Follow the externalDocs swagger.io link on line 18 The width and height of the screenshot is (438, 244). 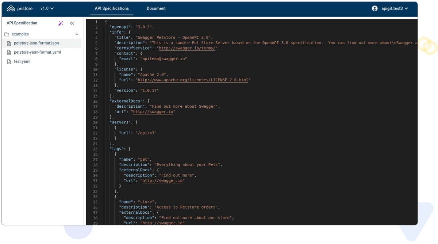point(153,112)
